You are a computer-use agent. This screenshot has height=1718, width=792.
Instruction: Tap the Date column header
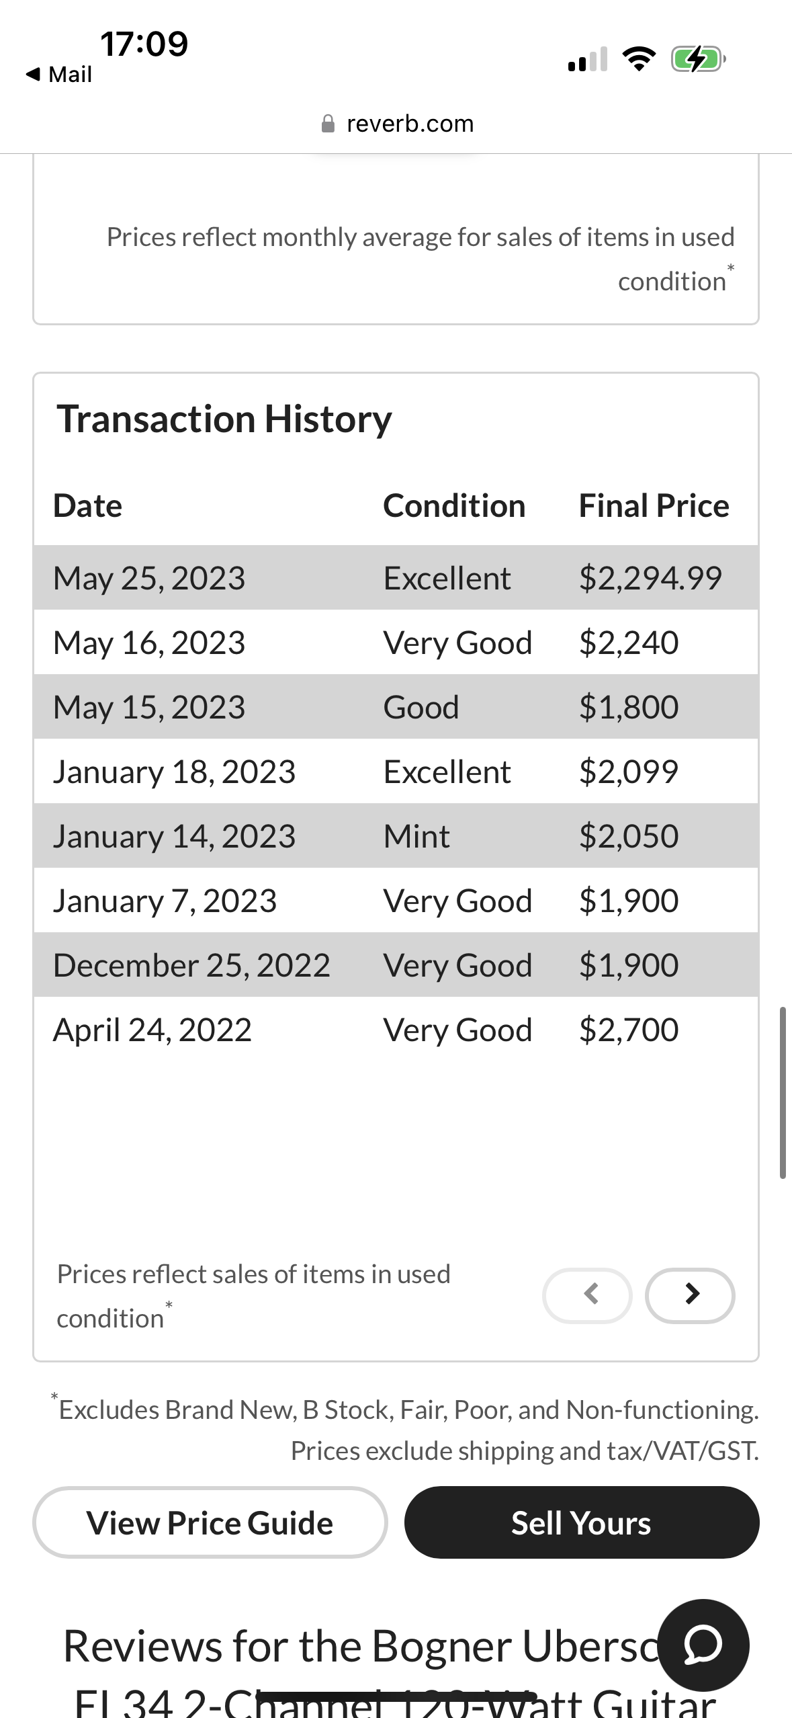pos(88,505)
